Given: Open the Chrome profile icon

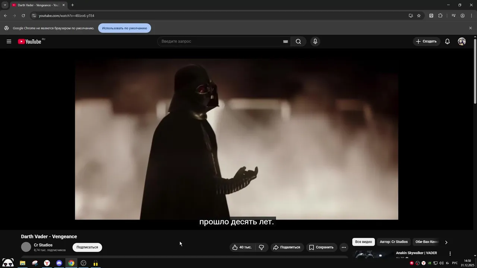Looking at the screenshot, I should pyautogui.click(x=462, y=16).
